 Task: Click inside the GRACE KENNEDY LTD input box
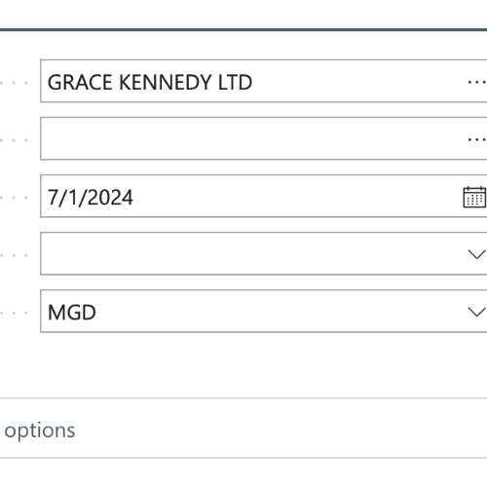tap(264, 81)
